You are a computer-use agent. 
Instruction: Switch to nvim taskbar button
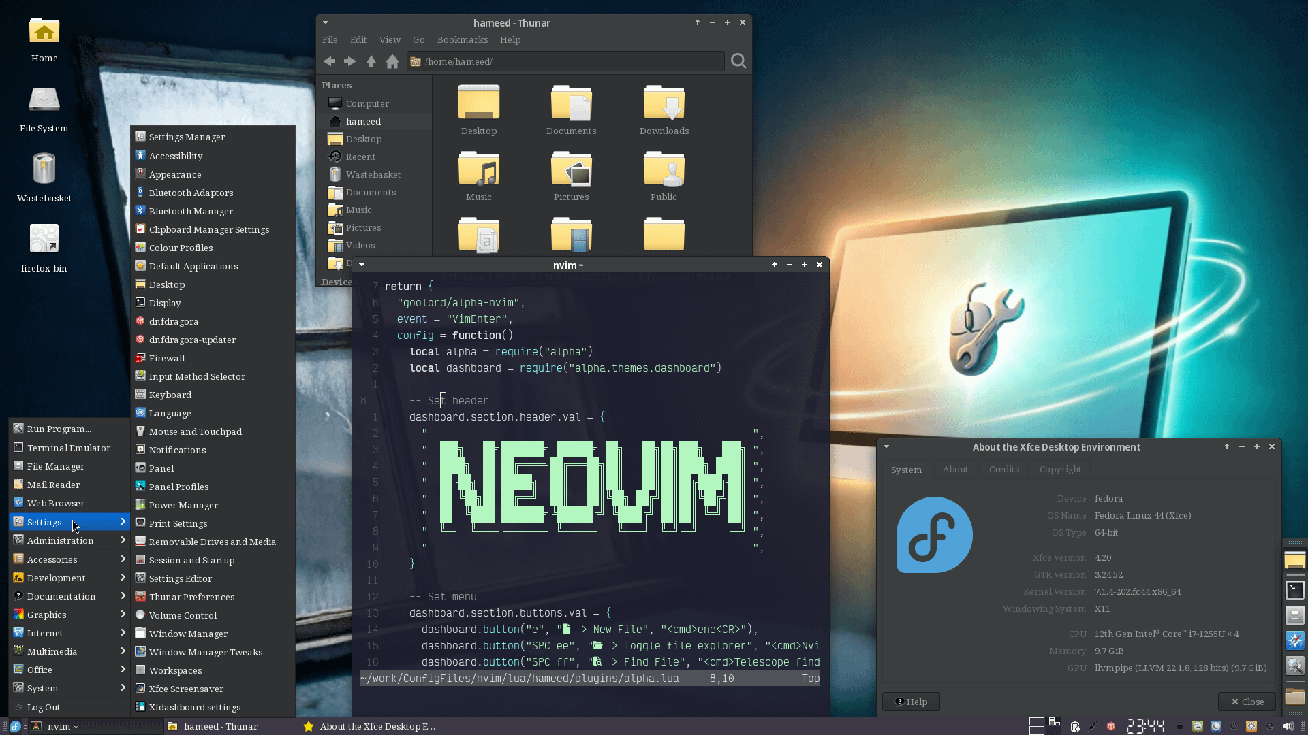point(95,726)
